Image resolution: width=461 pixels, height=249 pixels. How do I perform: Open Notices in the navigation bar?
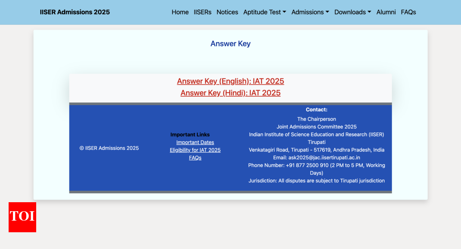tap(227, 12)
